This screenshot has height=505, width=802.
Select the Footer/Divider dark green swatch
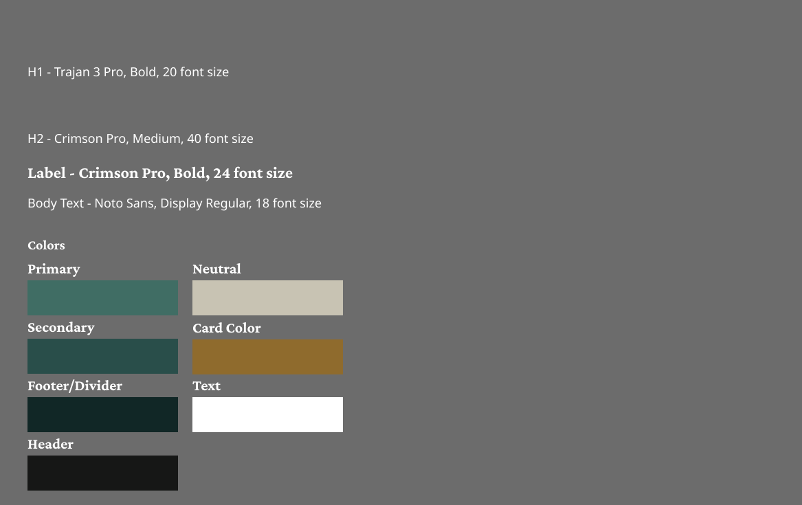(102, 414)
